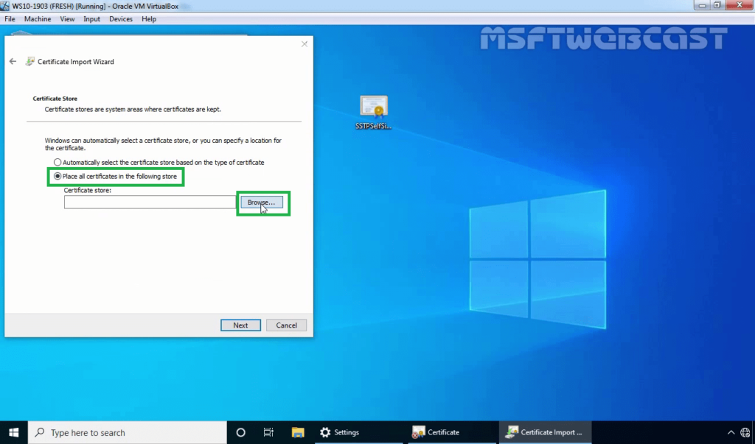755x444 pixels.
Task: Open the View menu
Action: tap(67, 18)
